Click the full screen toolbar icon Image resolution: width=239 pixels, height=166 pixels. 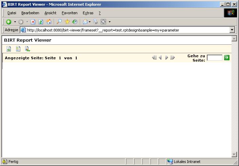coord(103,22)
